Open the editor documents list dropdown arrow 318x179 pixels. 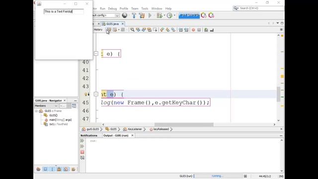[x=278, y=23]
